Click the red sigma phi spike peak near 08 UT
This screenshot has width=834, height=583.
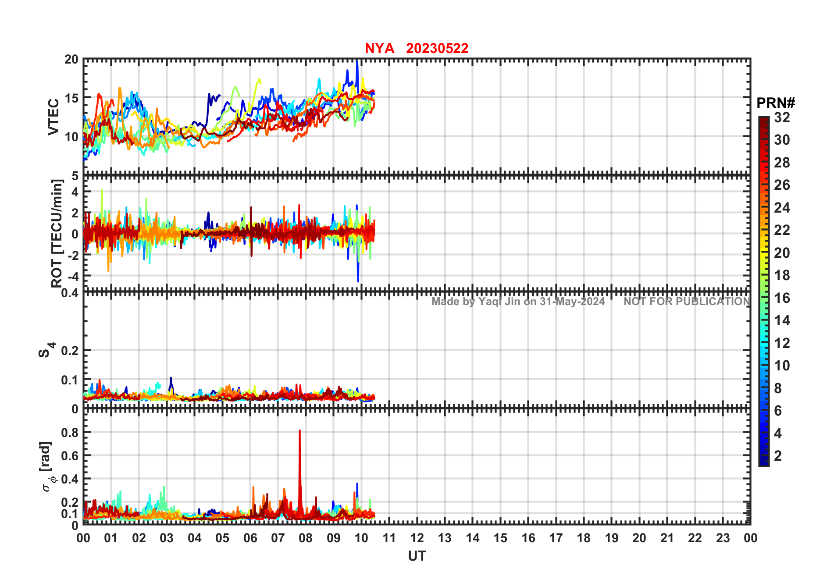pos(300,431)
